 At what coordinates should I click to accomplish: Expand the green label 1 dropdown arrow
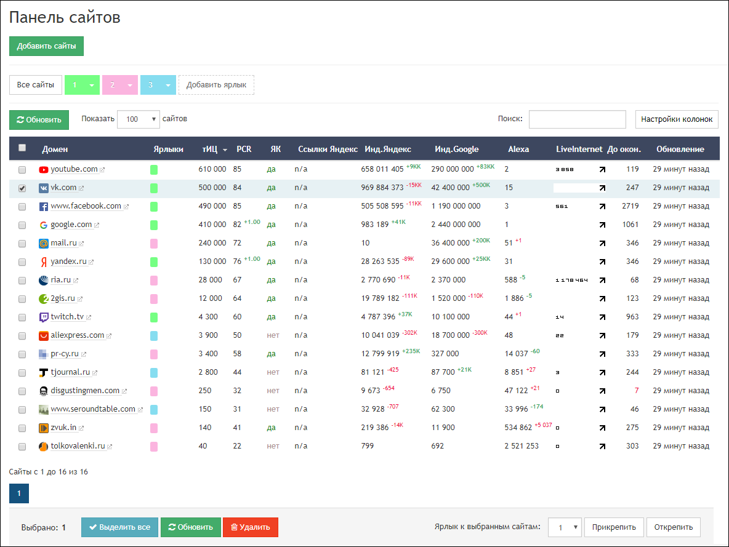point(92,85)
